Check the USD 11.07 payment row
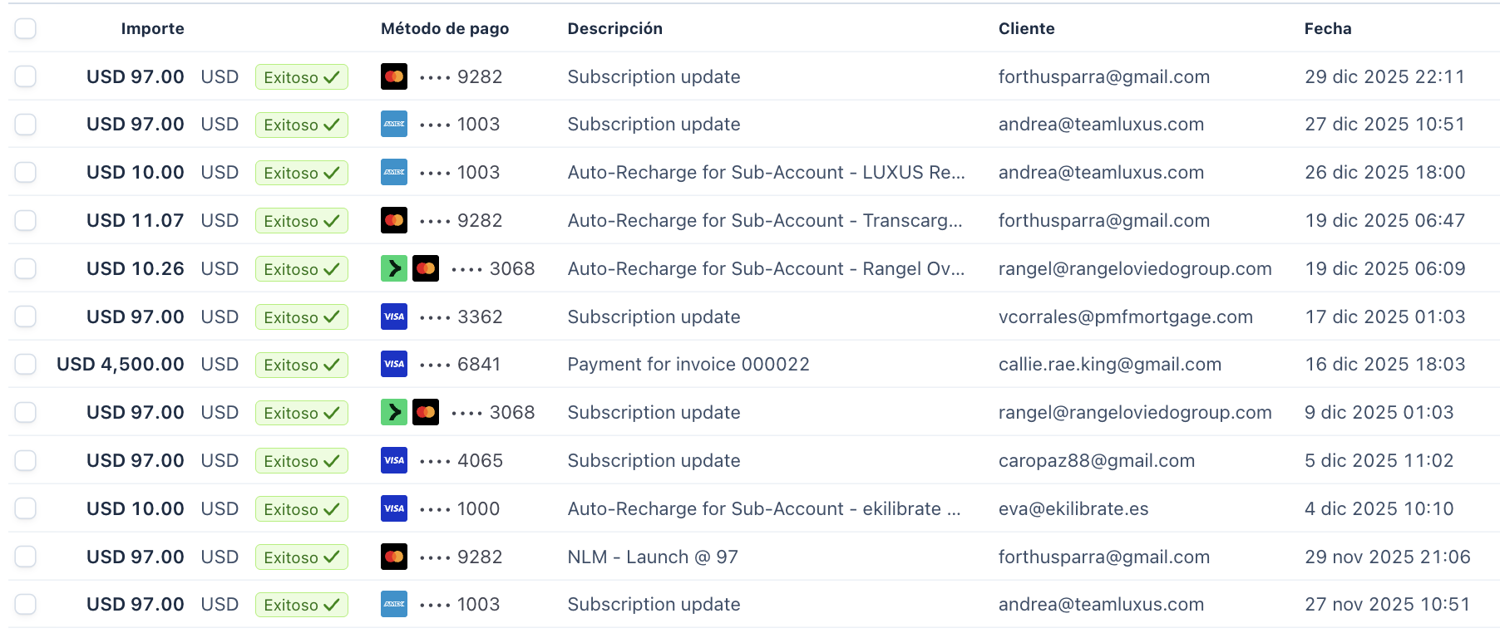This screenshot has height=633, width=1500. (x=26, y=220)
